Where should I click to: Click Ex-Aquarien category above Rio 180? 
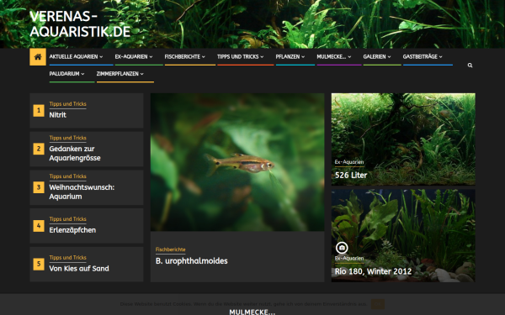pos(349,259)
